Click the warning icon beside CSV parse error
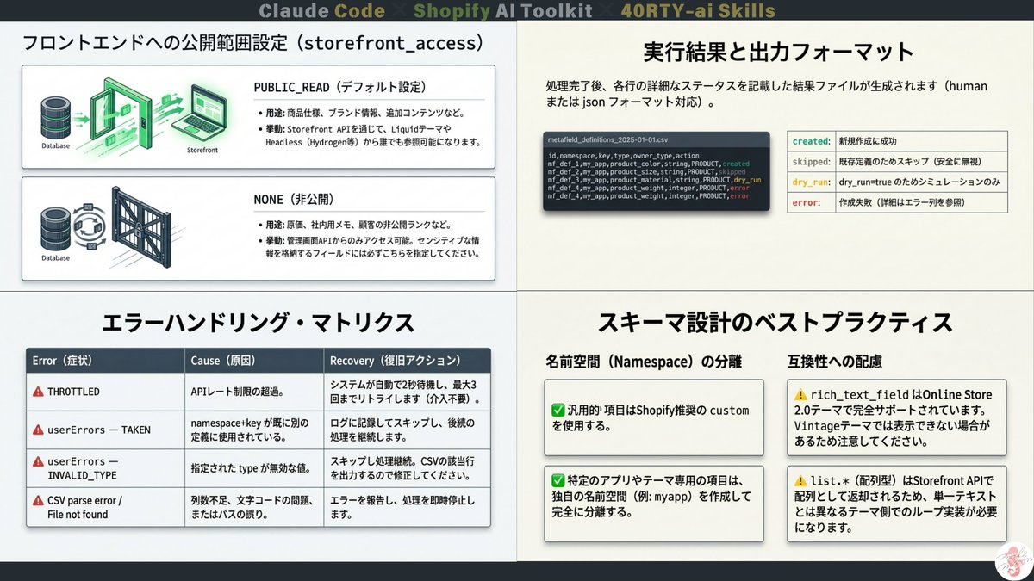The height and width of the screenshot is (581, 1034). tap(38, 500)
